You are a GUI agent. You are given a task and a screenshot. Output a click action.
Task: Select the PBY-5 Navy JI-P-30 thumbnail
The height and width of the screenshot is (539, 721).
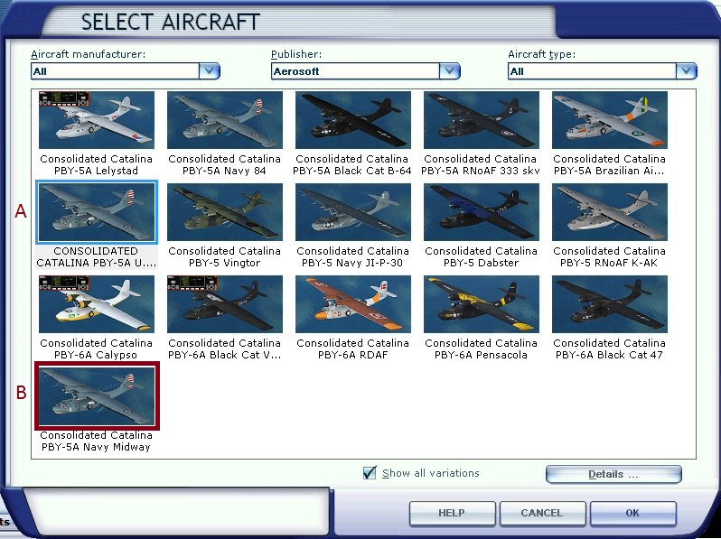353,212
